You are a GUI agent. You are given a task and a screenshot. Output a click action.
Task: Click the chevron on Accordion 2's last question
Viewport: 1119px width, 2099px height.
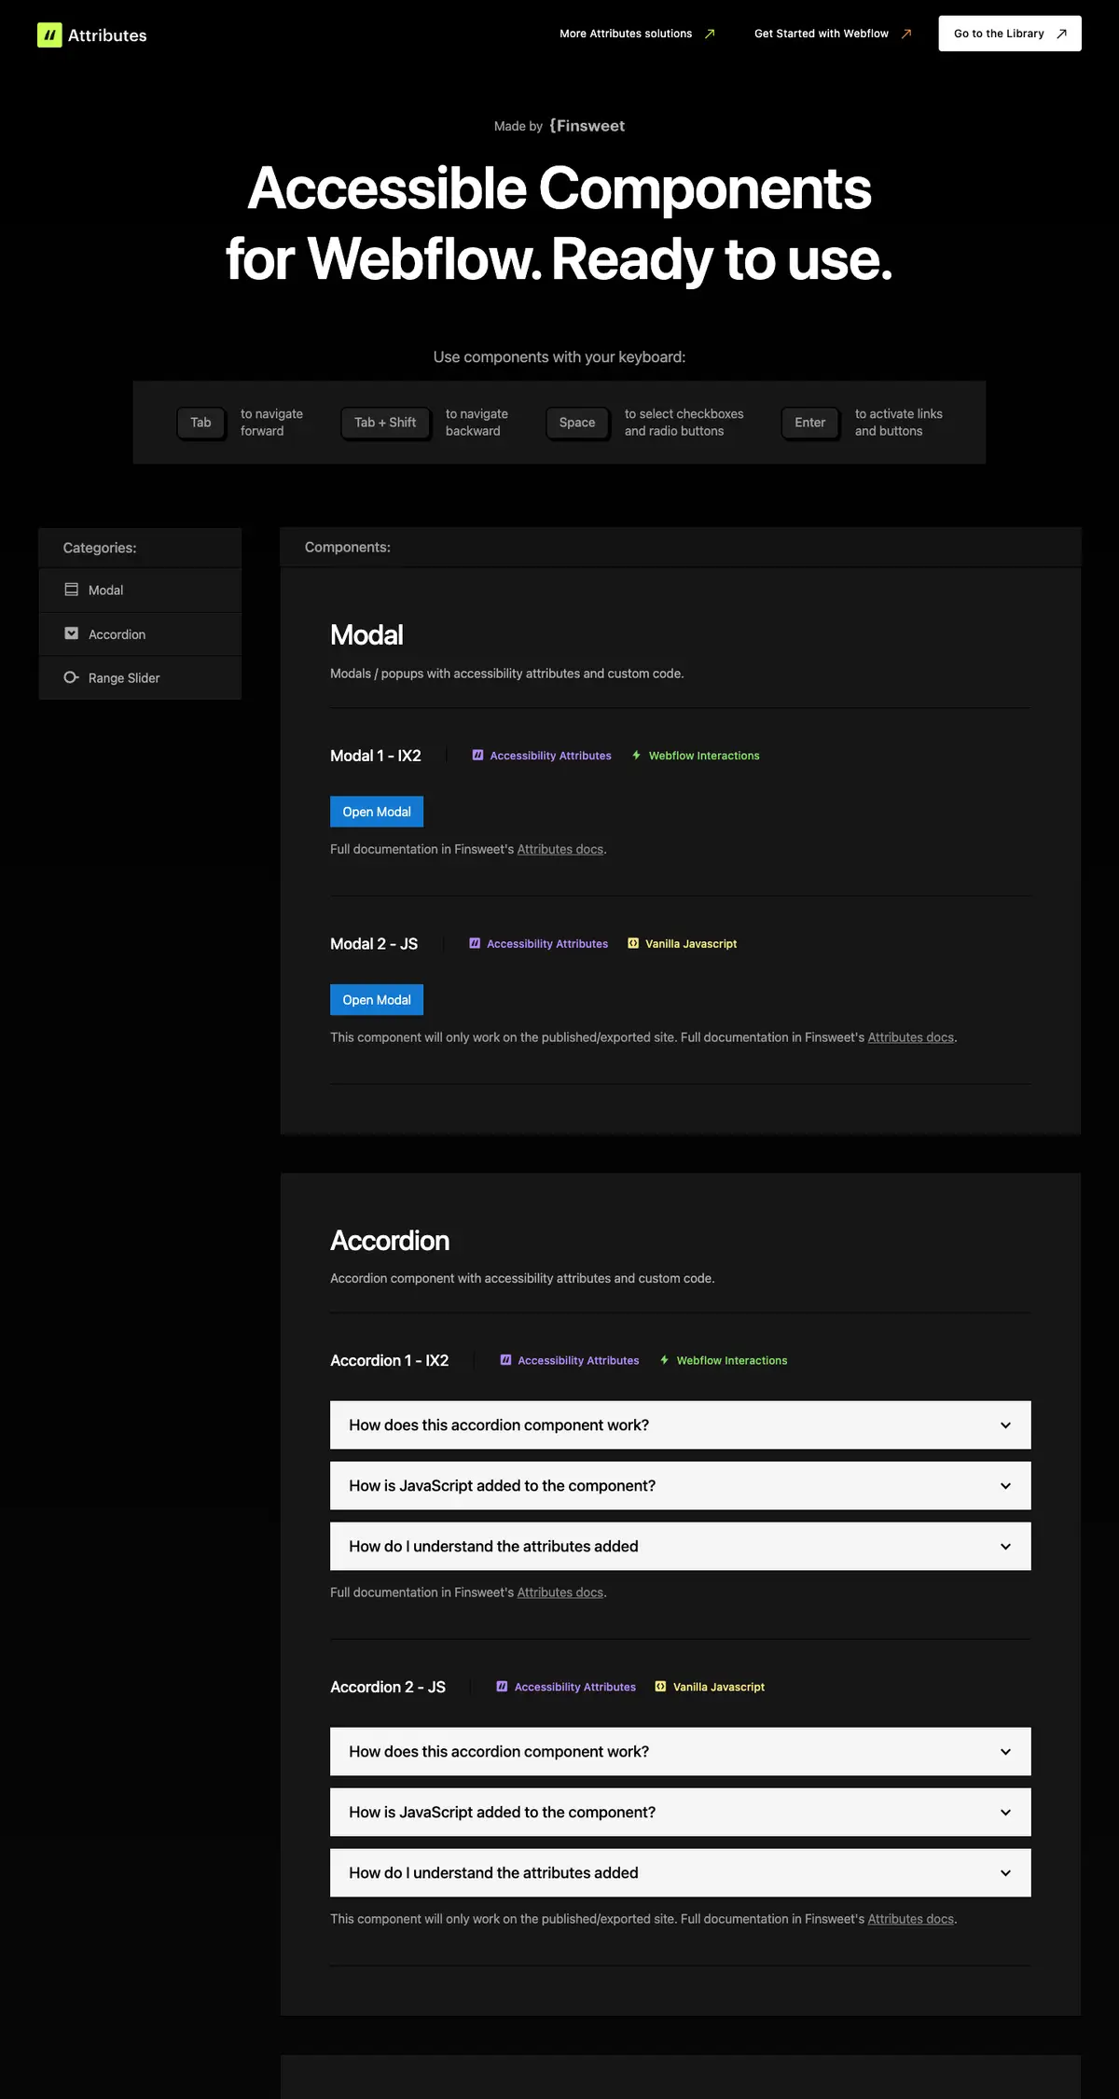click(x=1005, y=1873)
